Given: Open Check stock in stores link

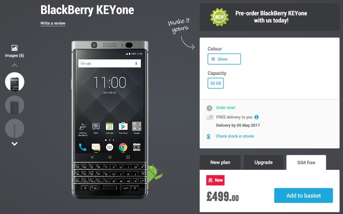Looking at the screenshot, I should 235,136.
